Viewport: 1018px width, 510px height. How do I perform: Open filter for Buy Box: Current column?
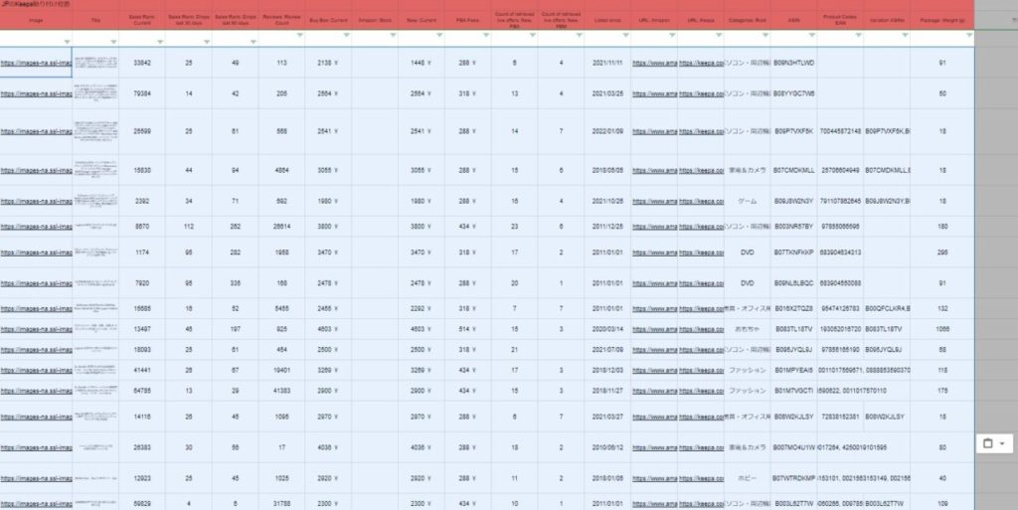[346, 35]
